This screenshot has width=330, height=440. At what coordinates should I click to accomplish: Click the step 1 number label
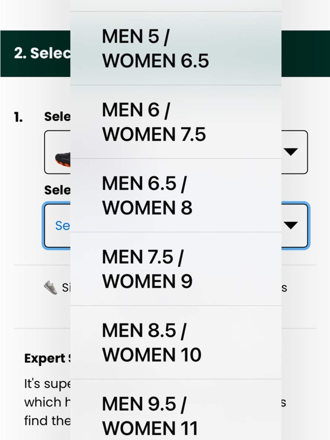coord(18,117)
